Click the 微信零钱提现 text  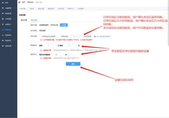point(44,25)
